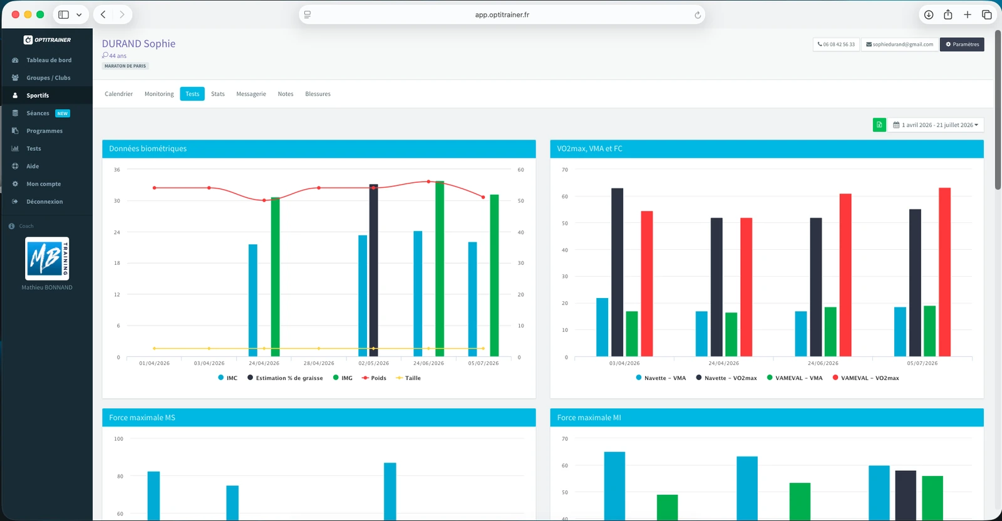The image size is (1002, 521).
Task: Open Tests sidebar entry
Action: click(x=34, y=148)
